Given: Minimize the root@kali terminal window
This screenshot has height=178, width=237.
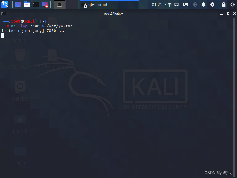Looking at the screenshot, I should pyautogui.click(x=222, y=13).
